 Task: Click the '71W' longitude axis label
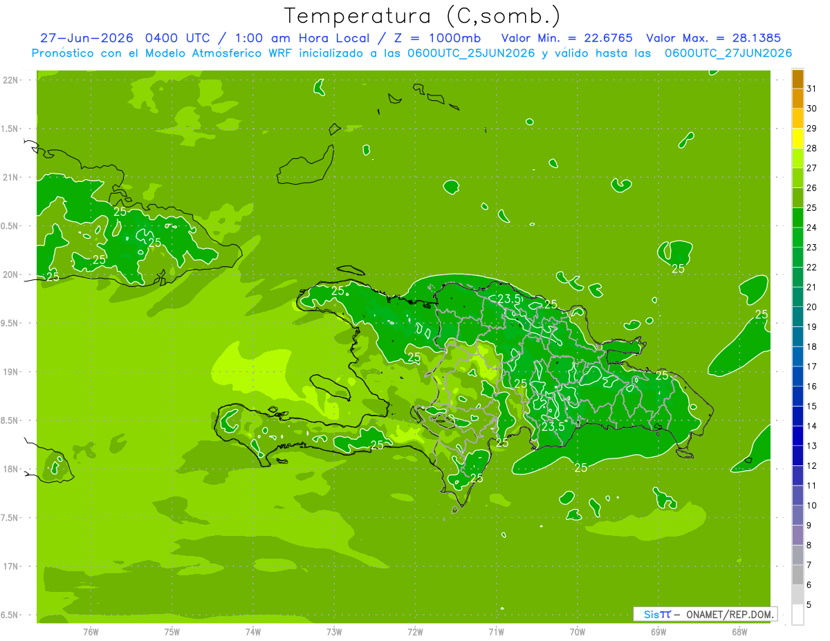pos(496,631)
